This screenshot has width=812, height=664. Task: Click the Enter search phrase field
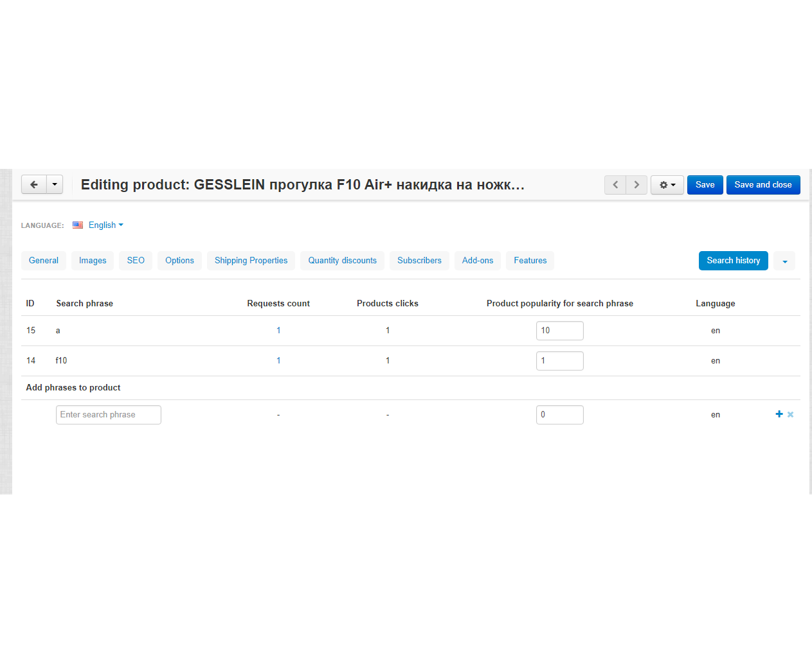(108, 415)
